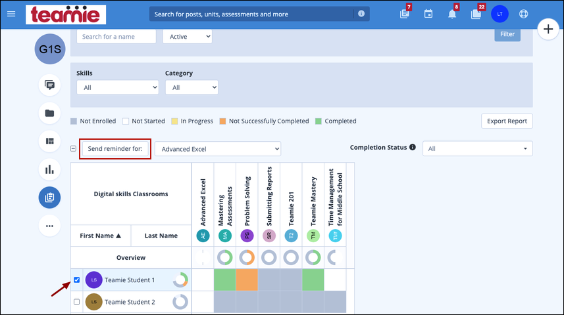Click Student 1 green Mastering Assessments cell
The image size is (564, 315).
[x=225, y=280]
